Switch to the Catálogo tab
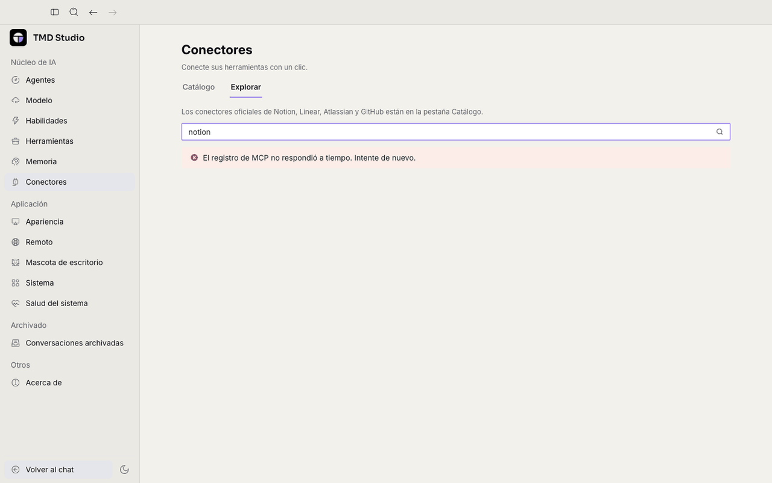Image resolution: width=772 pixels, height=483 pixels. [198, 87]
